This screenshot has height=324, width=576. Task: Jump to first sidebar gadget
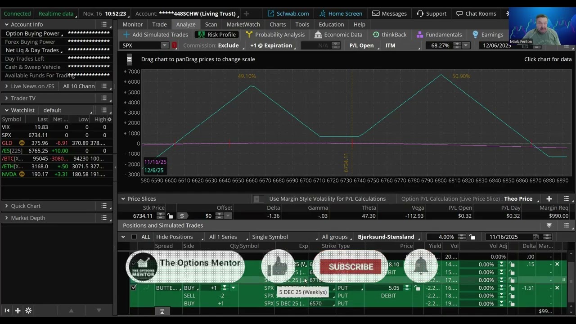(7, 310)
